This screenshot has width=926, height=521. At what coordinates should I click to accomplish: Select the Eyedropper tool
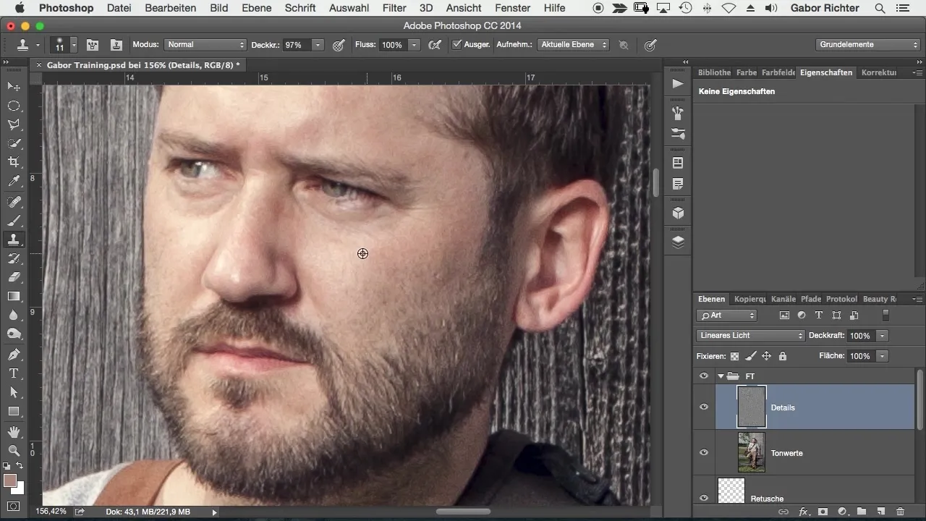tap(14, 181)
